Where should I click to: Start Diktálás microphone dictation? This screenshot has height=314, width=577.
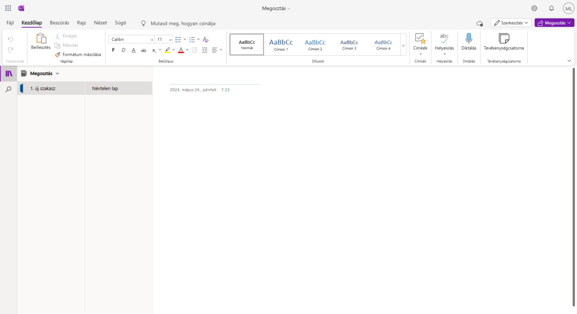click(468, 42)
